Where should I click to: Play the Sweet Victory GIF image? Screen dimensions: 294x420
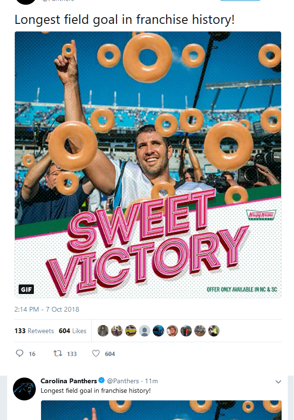148,165
